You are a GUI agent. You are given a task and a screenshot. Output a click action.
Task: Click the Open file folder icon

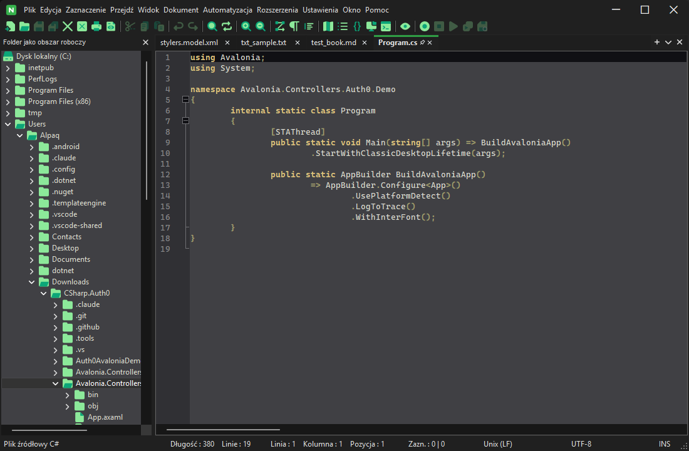pyautogui.click(x=24, y=26)
